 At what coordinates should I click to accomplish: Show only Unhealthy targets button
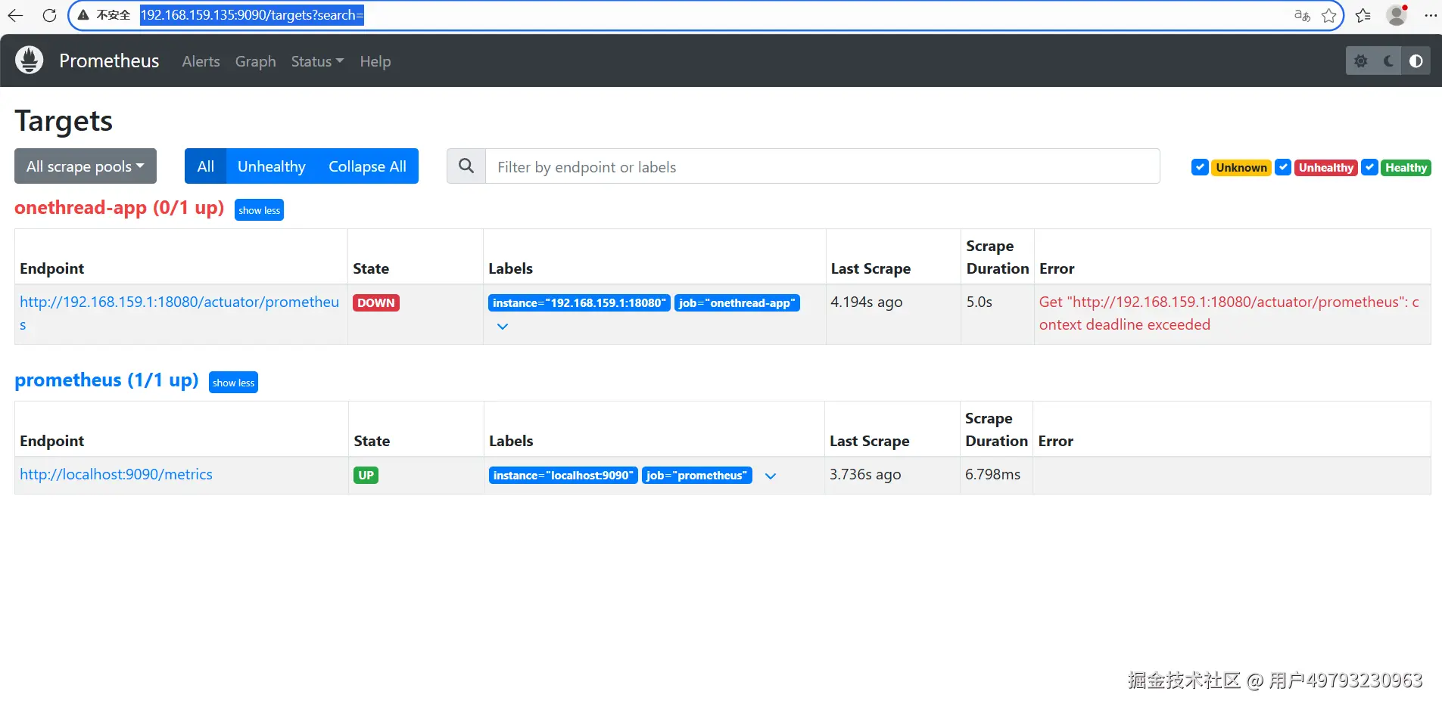[x=271, y=166]
